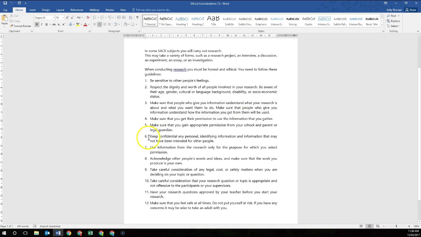Apply Text Effects and Typography
The width and height of the screenshot is (421, 237).
70,24
